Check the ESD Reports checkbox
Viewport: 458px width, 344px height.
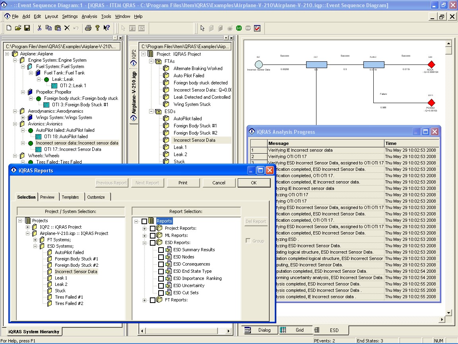pyautogui.click(x=153, y=242)
